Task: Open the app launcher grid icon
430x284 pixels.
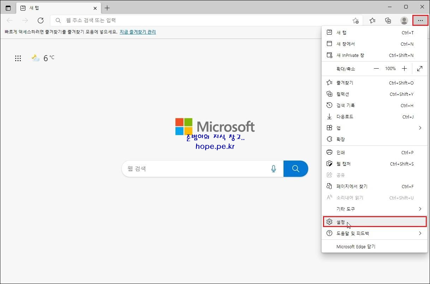Action: point(18,58)
